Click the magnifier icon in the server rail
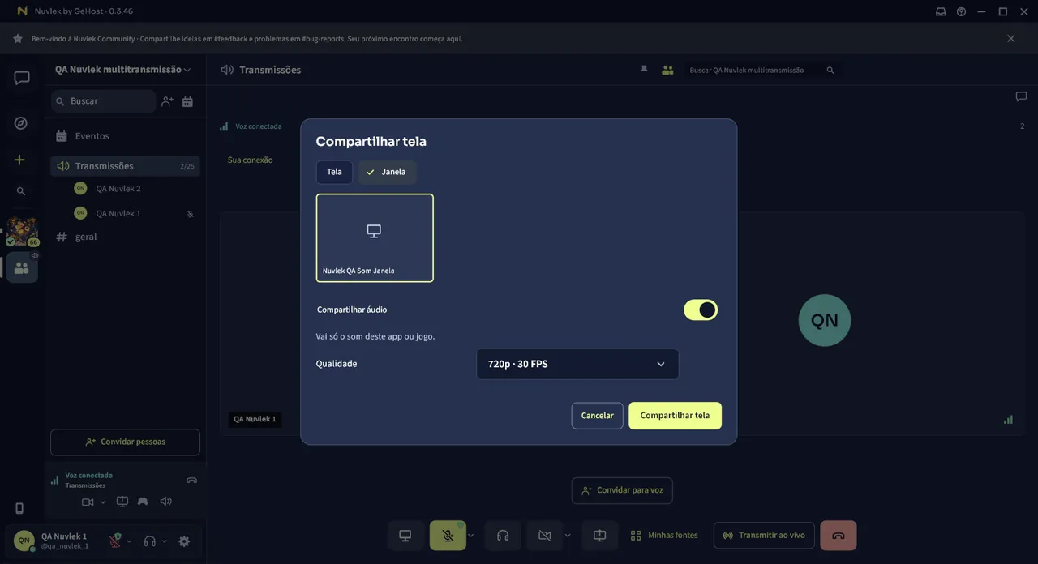1038x564 pixels. (x=21, y=191)
